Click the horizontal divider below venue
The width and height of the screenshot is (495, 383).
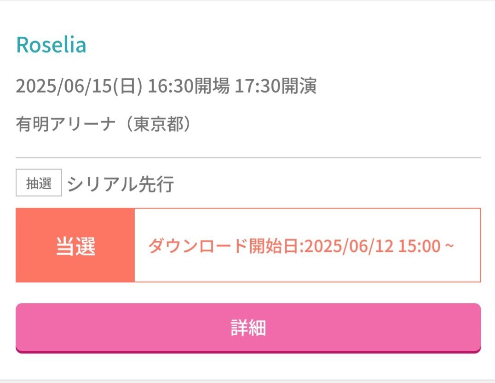pos(248,157)
